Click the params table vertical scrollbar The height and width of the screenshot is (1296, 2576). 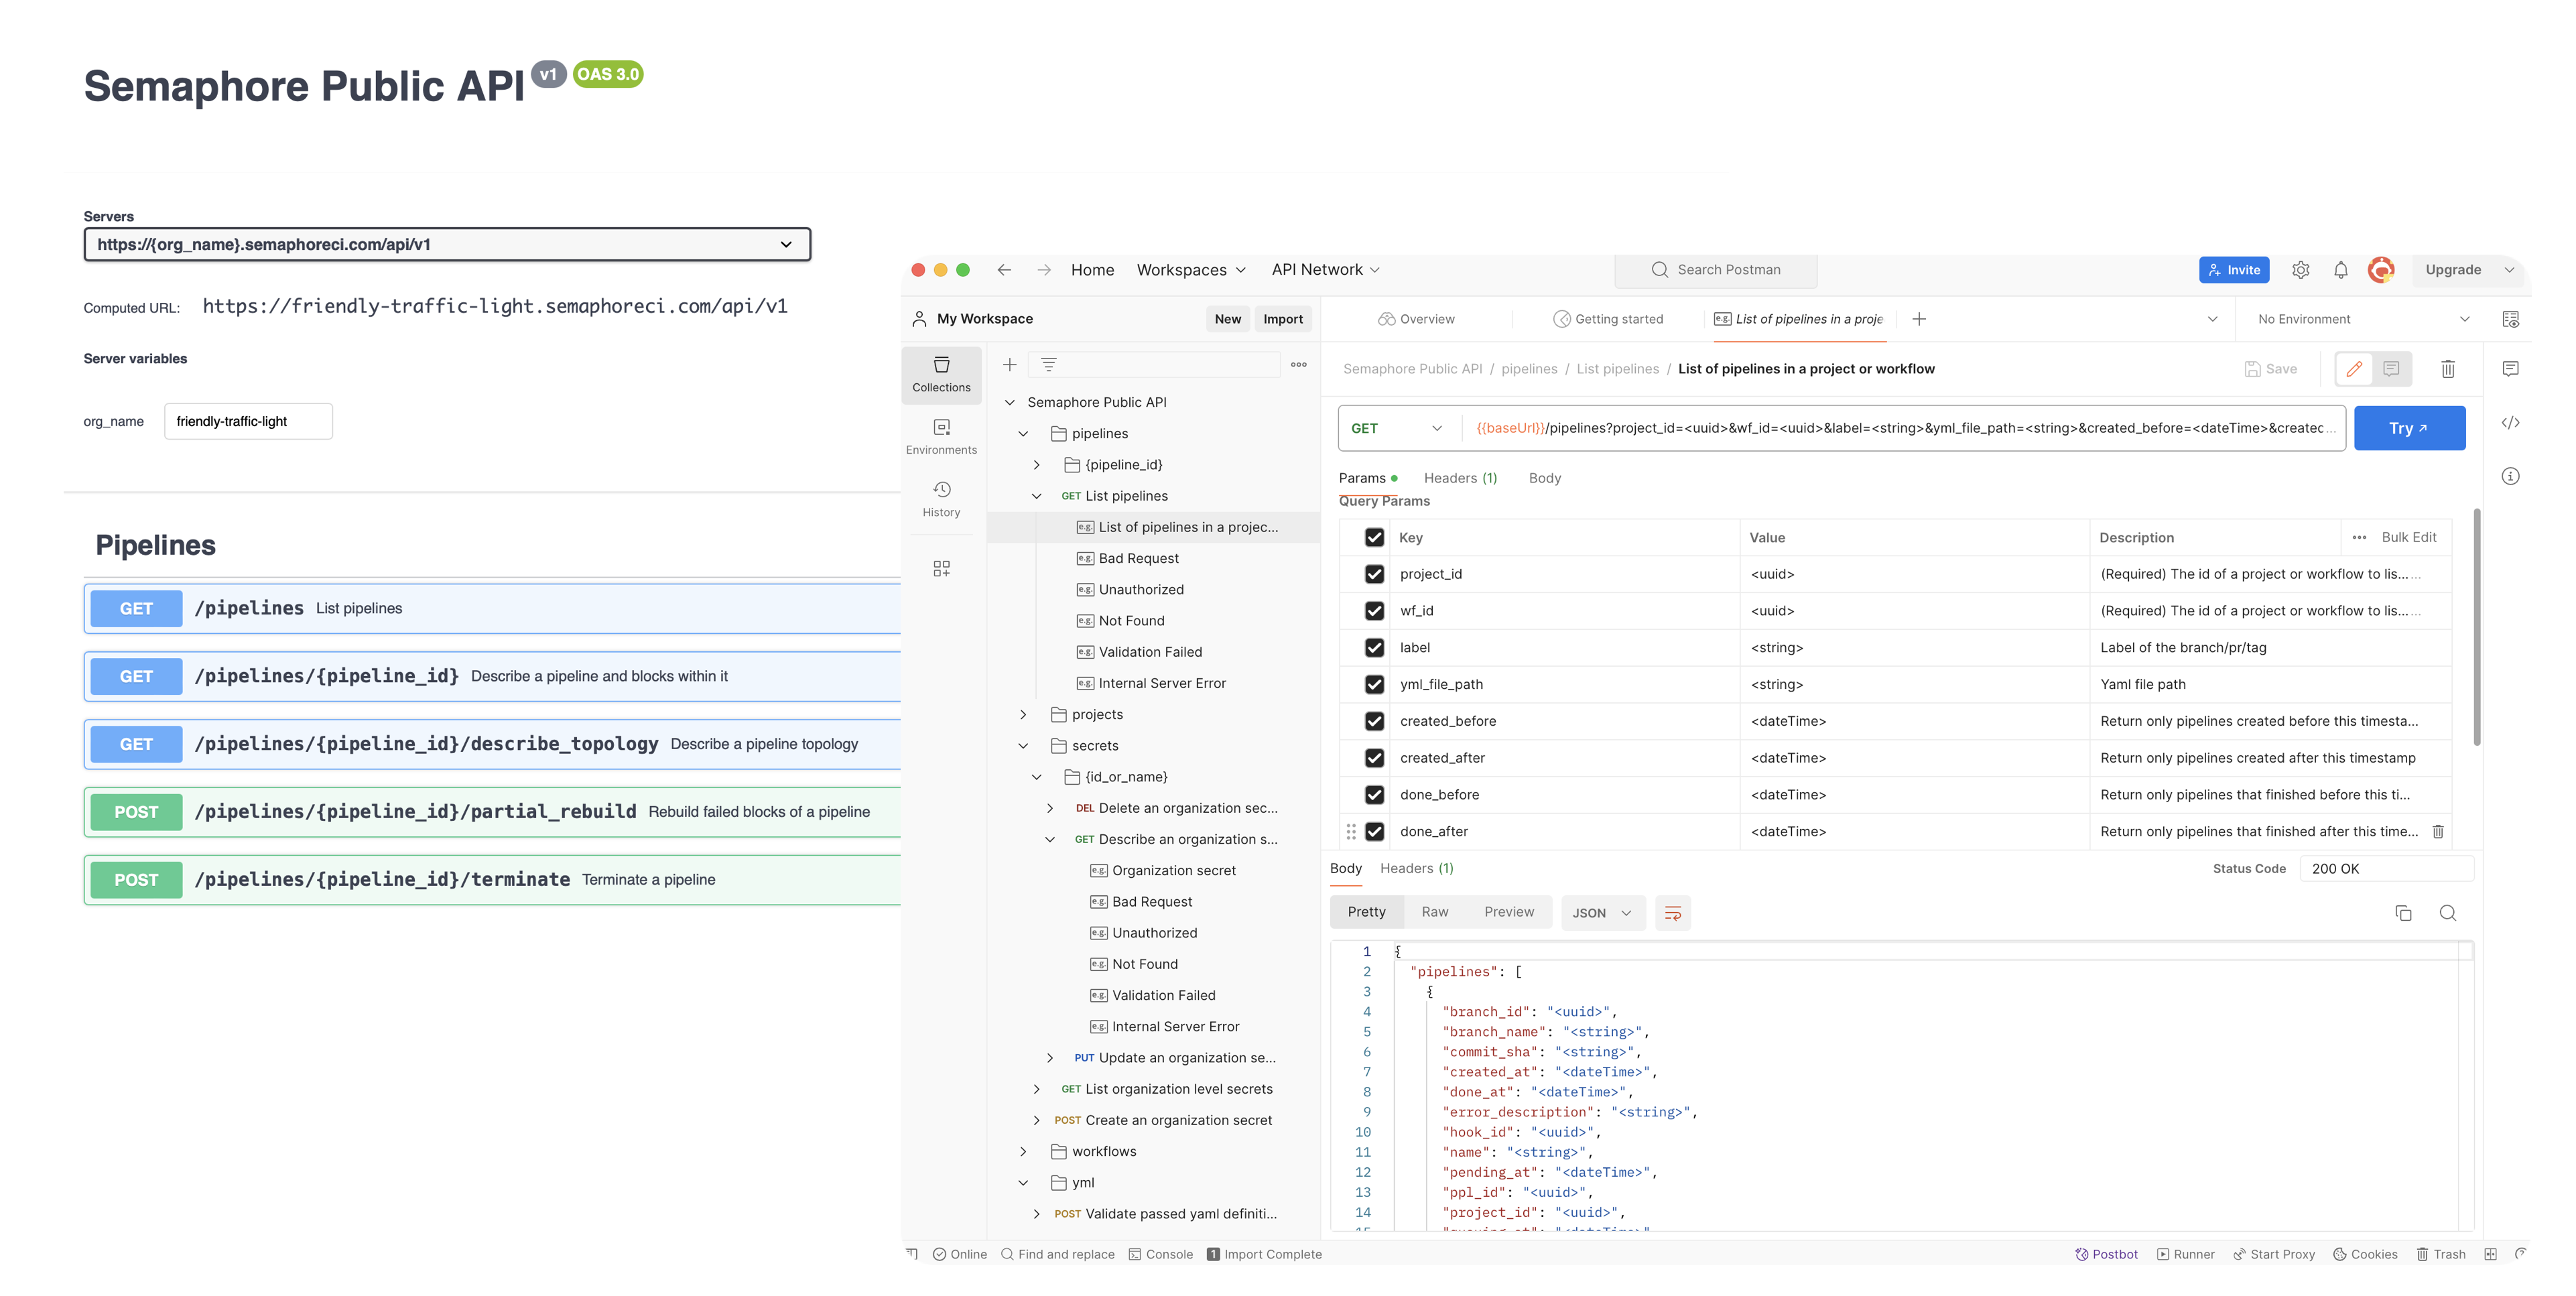pyautogui.click(x=2476, y=627)
